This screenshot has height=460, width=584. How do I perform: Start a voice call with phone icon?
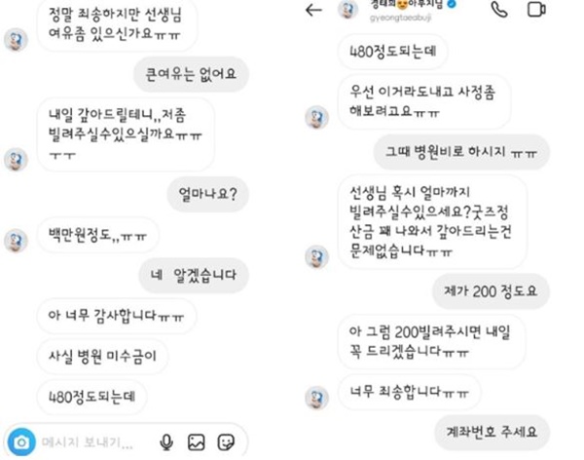499,10
